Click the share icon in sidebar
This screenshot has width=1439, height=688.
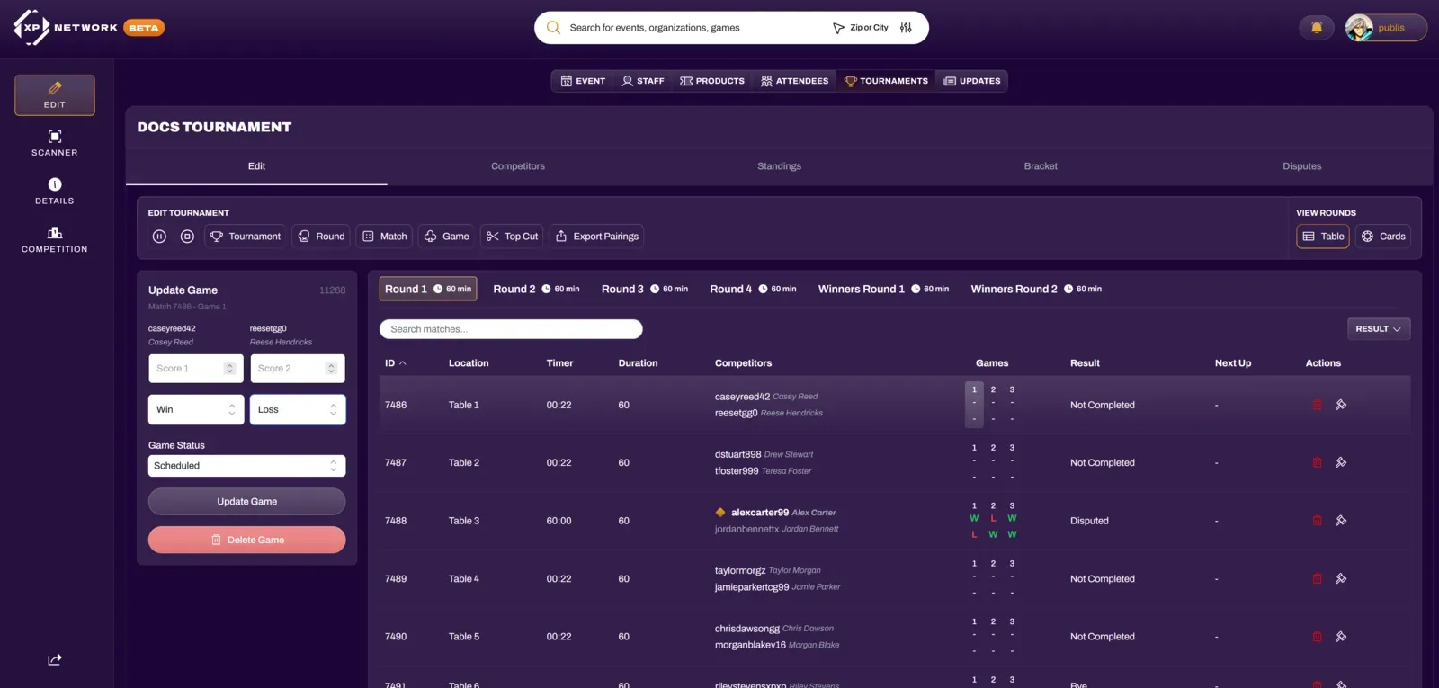[x=55, y=659]
